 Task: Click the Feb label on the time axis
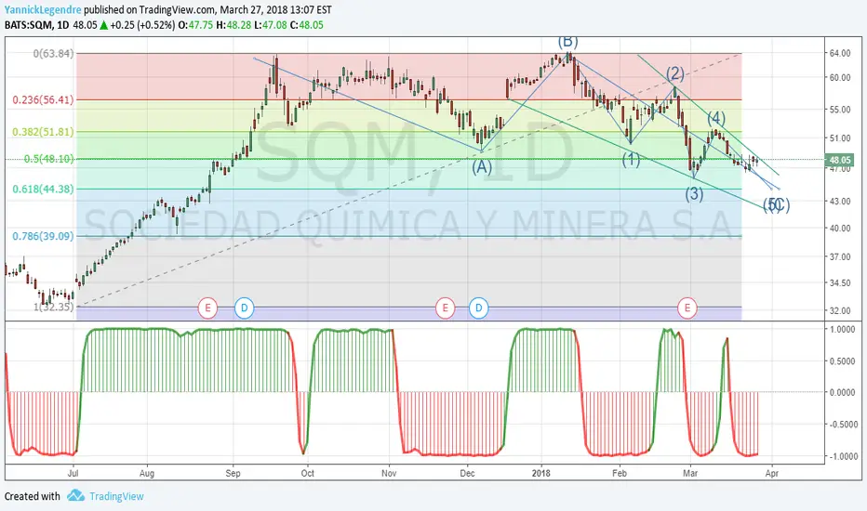620,474
